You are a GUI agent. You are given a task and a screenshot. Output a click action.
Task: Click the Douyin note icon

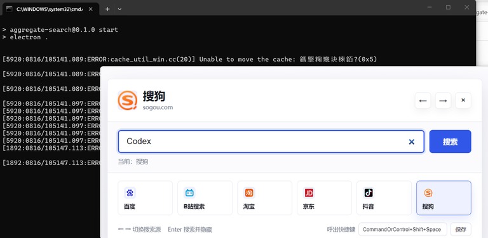pyautogui.click(x=369, y=193)
